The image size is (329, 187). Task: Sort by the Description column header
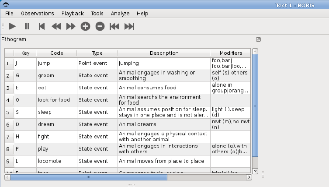[x=164, y=53]
